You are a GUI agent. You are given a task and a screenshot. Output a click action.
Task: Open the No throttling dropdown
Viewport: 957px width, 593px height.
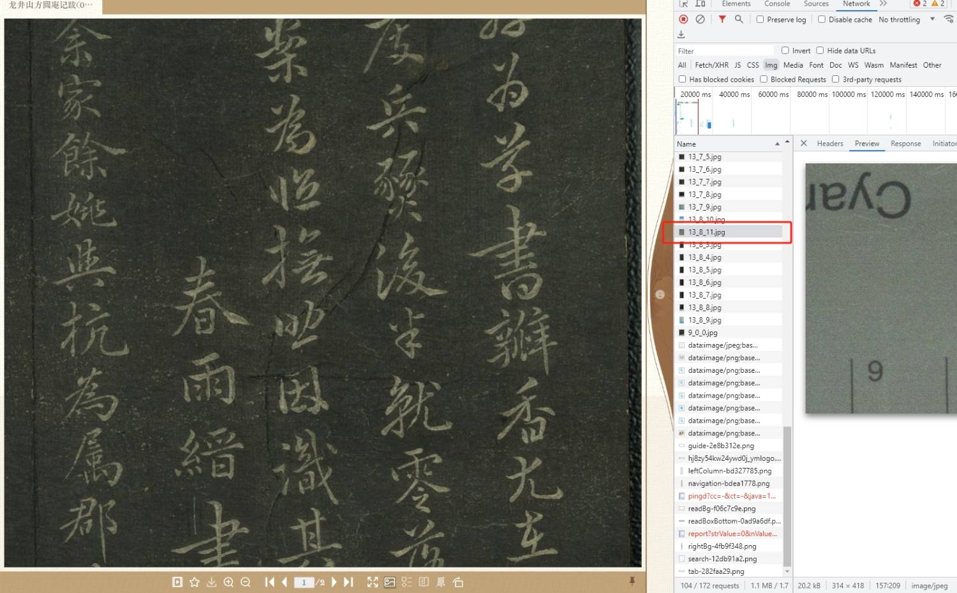coord(906,20)
